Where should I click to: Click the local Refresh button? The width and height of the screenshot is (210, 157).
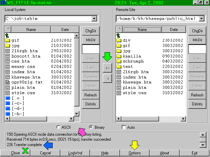tap(91, 95)
